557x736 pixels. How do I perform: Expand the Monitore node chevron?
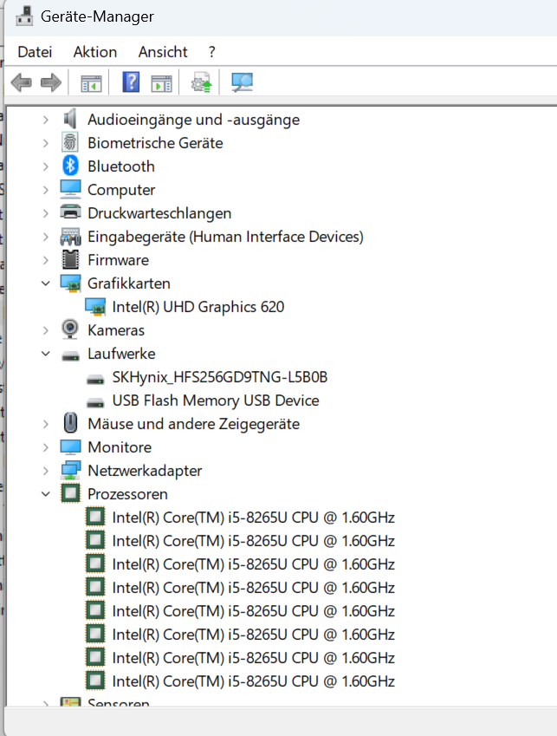click(x=46, y=447)
